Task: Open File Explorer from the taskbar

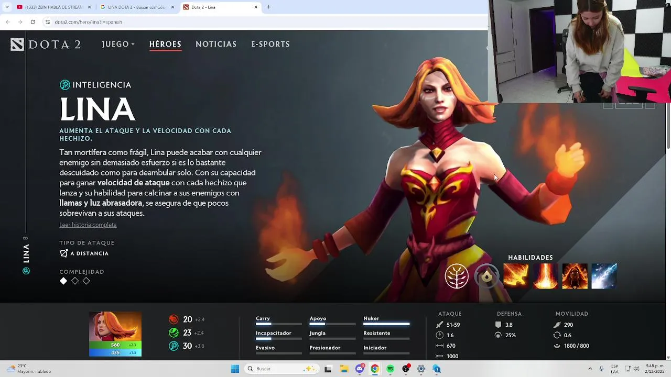Action: pos(344,369)
